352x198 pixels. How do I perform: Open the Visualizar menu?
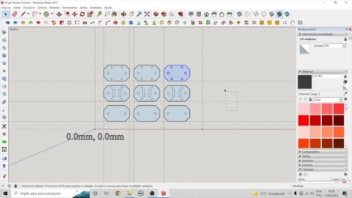29,8
